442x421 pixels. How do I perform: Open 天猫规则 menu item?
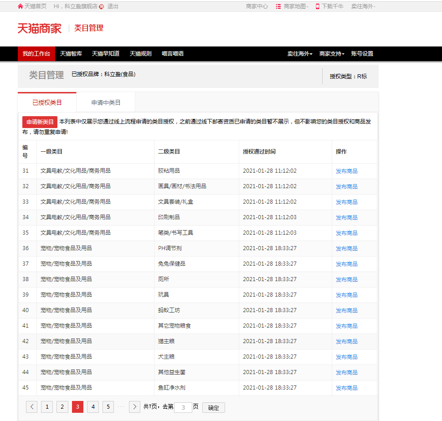pyautogui.click(x=141, y=54)
